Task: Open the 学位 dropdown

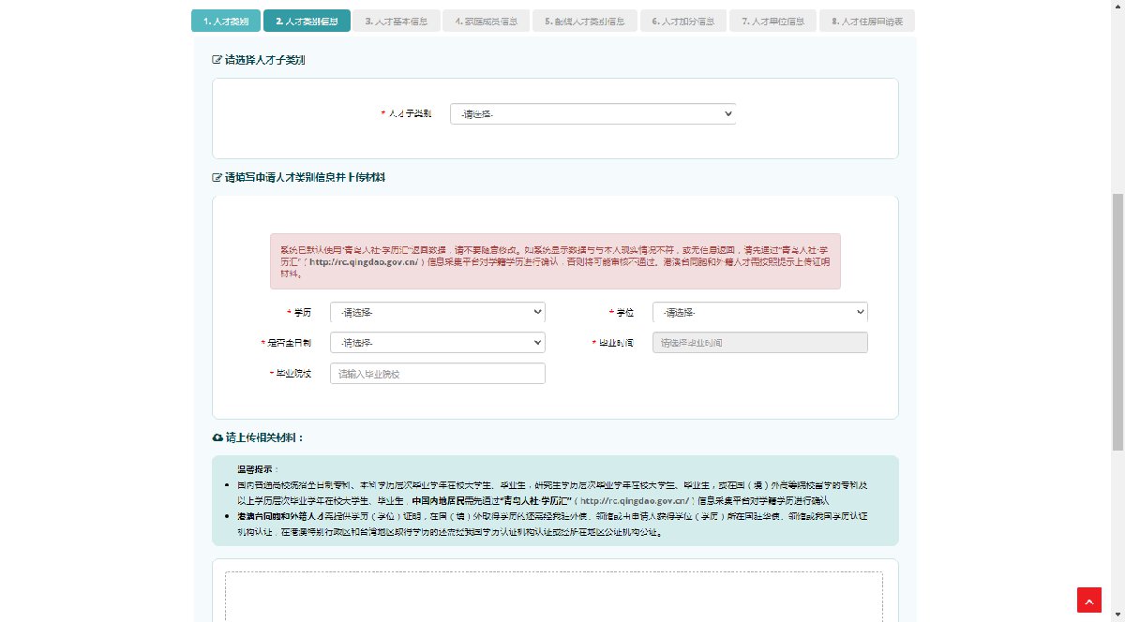Action: click(760, 312)
